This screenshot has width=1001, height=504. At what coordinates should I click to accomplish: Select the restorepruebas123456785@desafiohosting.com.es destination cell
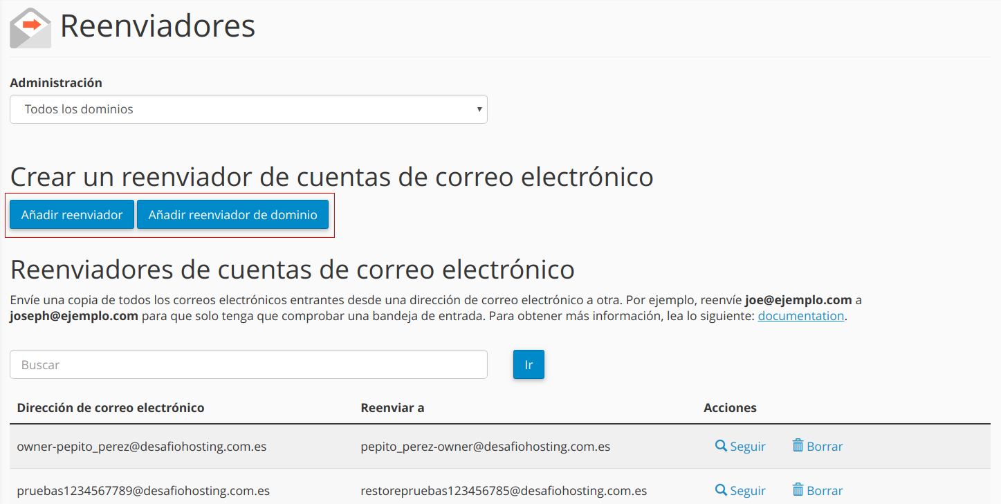coord(504,491)
